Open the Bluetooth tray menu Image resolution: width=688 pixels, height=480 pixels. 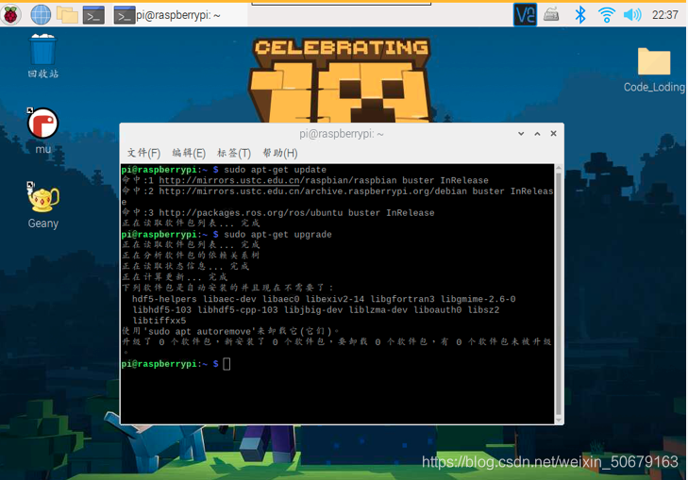pyautogui.click(x=580, y=15)
